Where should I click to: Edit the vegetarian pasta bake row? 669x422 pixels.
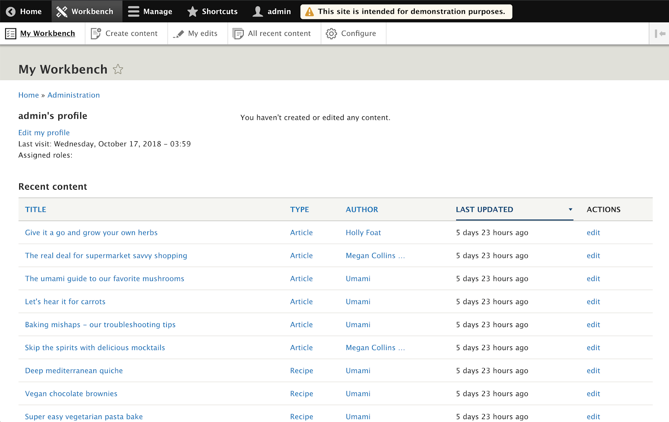coord(593,417)
